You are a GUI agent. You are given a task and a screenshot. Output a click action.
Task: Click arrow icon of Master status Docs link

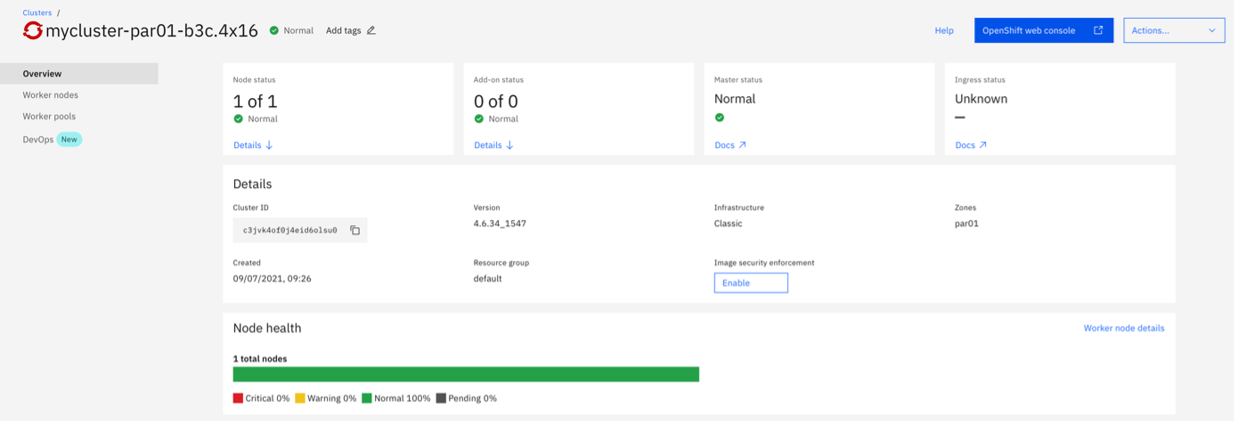pyautogui.click(x=742, y=145)
